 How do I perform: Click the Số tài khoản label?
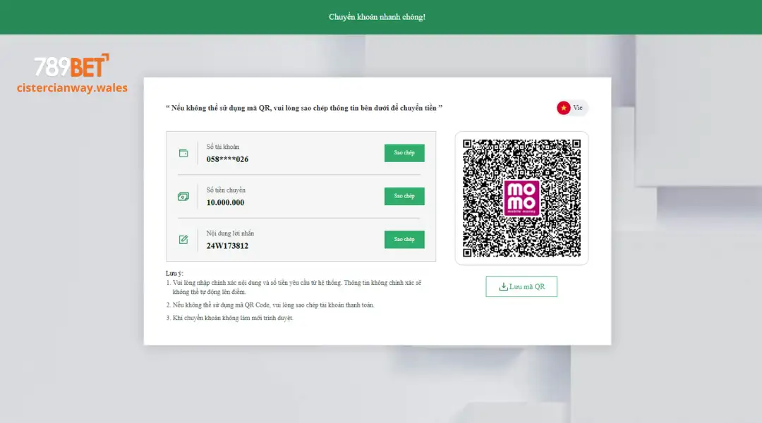coord(222,147)
